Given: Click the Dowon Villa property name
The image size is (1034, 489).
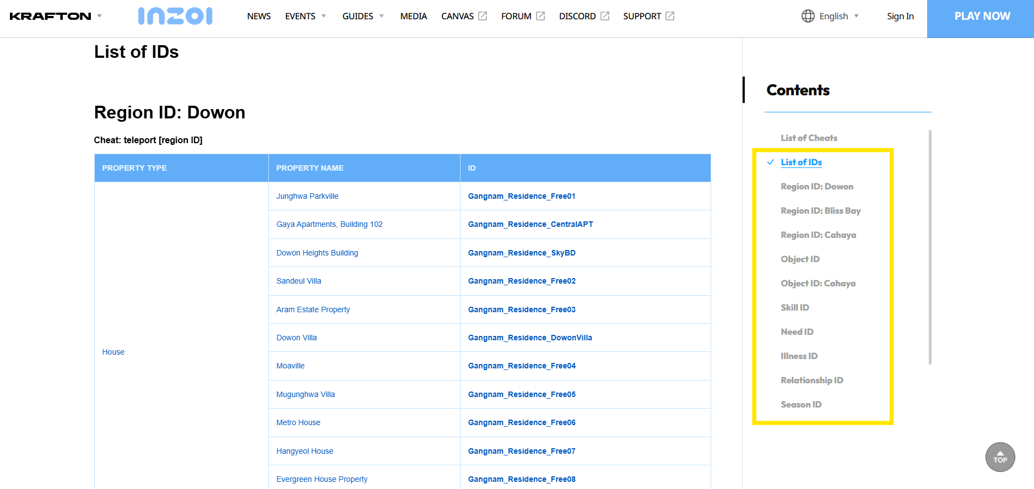Looking at the screenshot, I should (x=296, y=338).
